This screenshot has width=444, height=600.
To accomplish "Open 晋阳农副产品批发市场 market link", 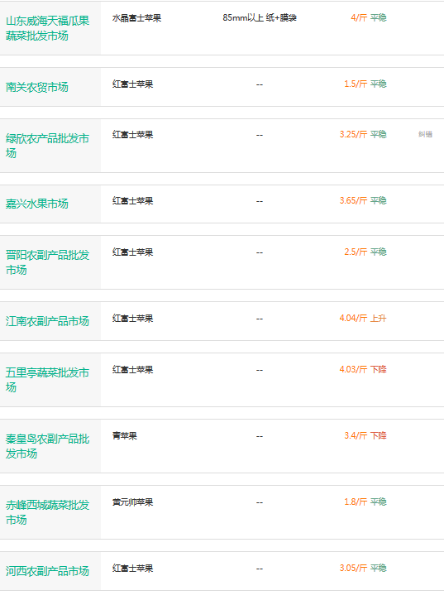I will [x=47, y=262].
